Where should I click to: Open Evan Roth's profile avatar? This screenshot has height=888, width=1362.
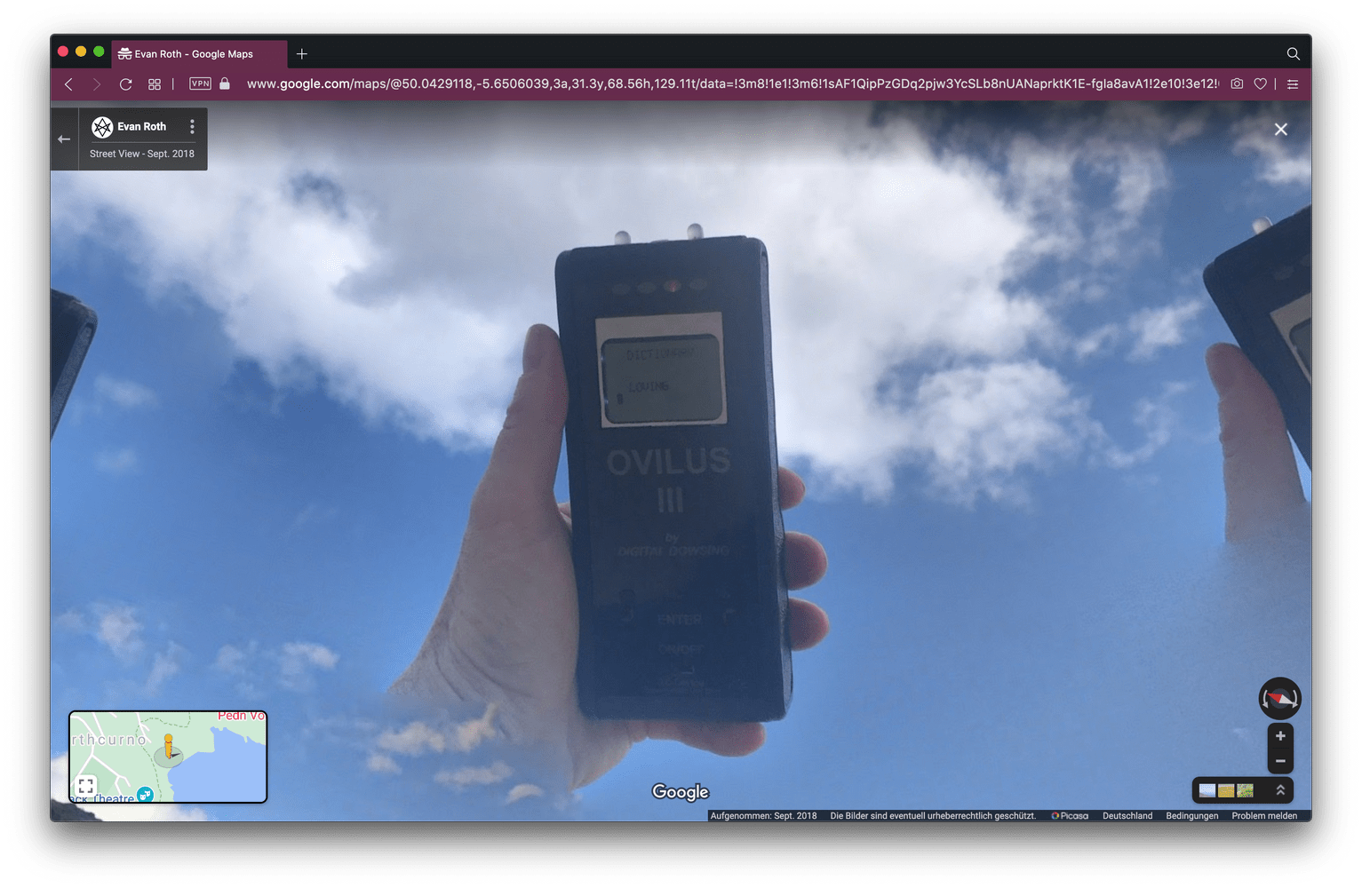(x=102, y=127)
